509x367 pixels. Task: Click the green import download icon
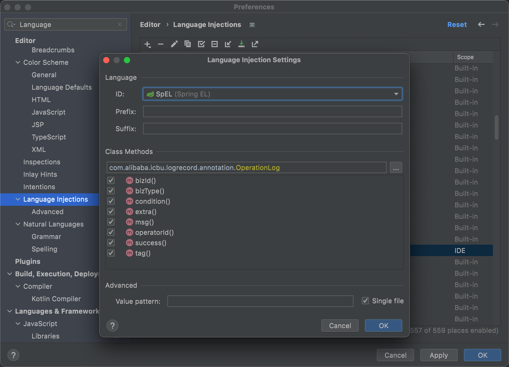[241, 44]
